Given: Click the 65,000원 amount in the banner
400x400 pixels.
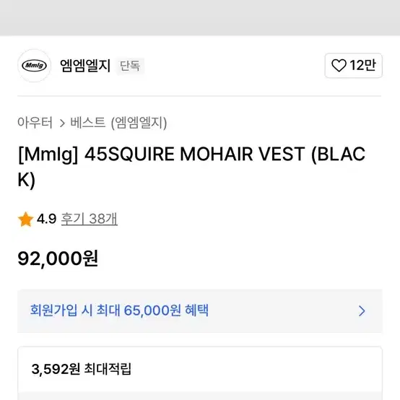Looking at the screenshot, I should pos(152,310).
